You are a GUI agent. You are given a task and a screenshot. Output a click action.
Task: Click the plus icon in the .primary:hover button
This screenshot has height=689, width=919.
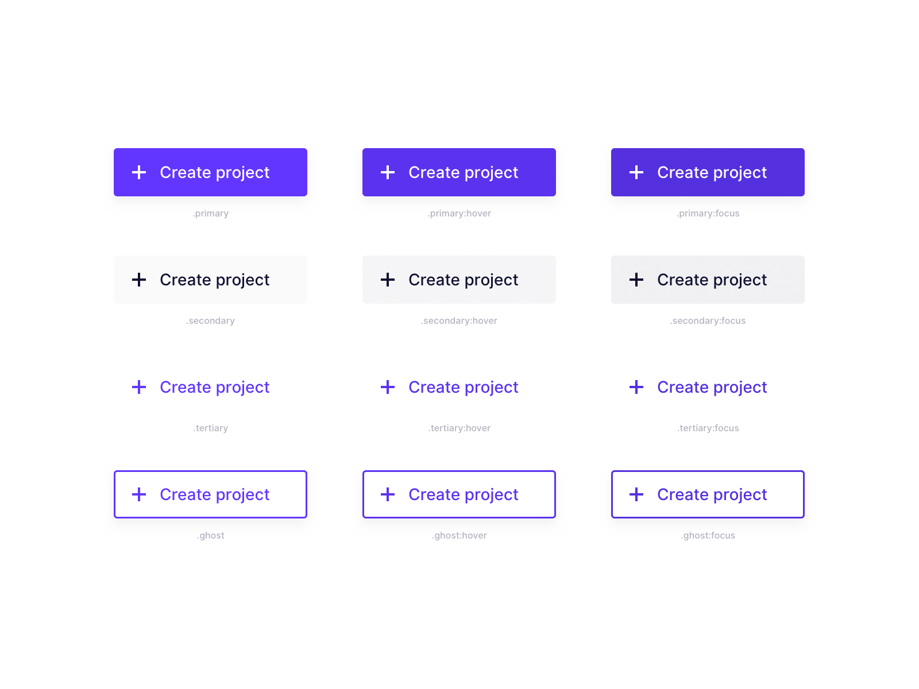388,172
